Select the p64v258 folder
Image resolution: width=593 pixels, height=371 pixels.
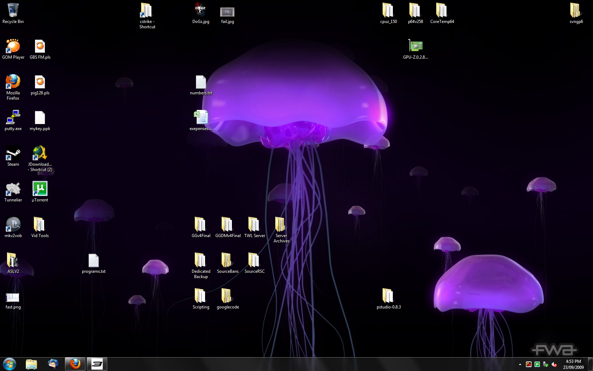(415, 13)
